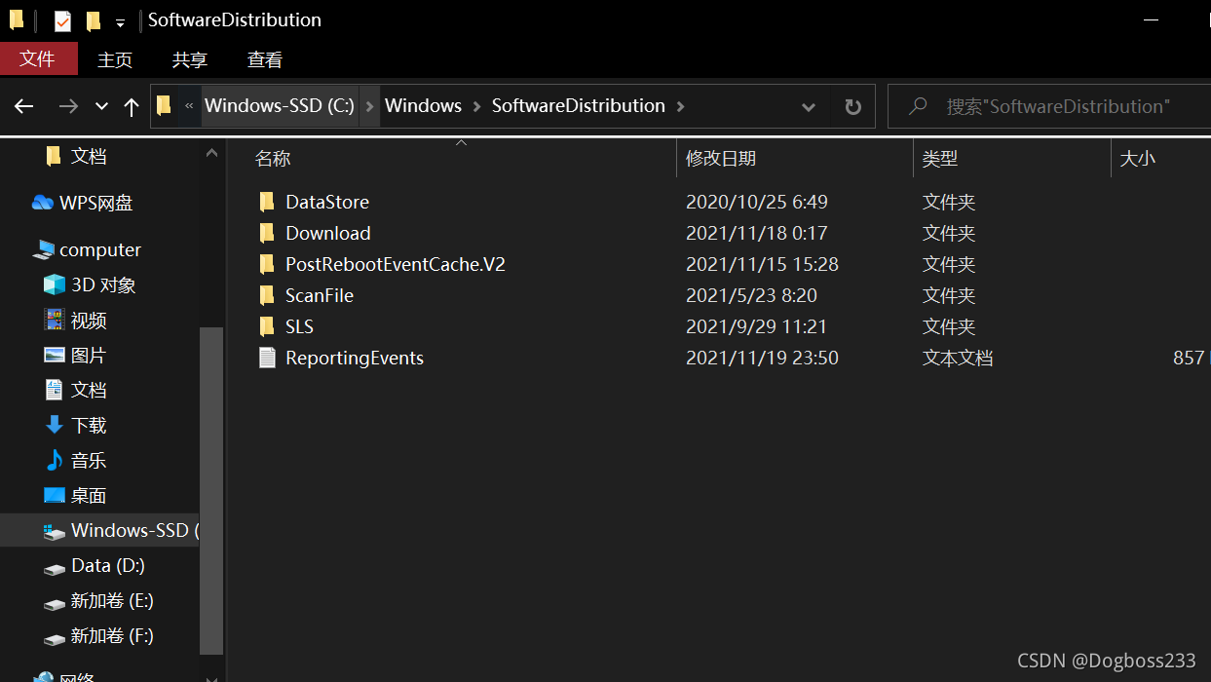Screen dimensions: 1211x682
Task: Click the New Folder icon in title bar
Action: [x=93, y=20]
